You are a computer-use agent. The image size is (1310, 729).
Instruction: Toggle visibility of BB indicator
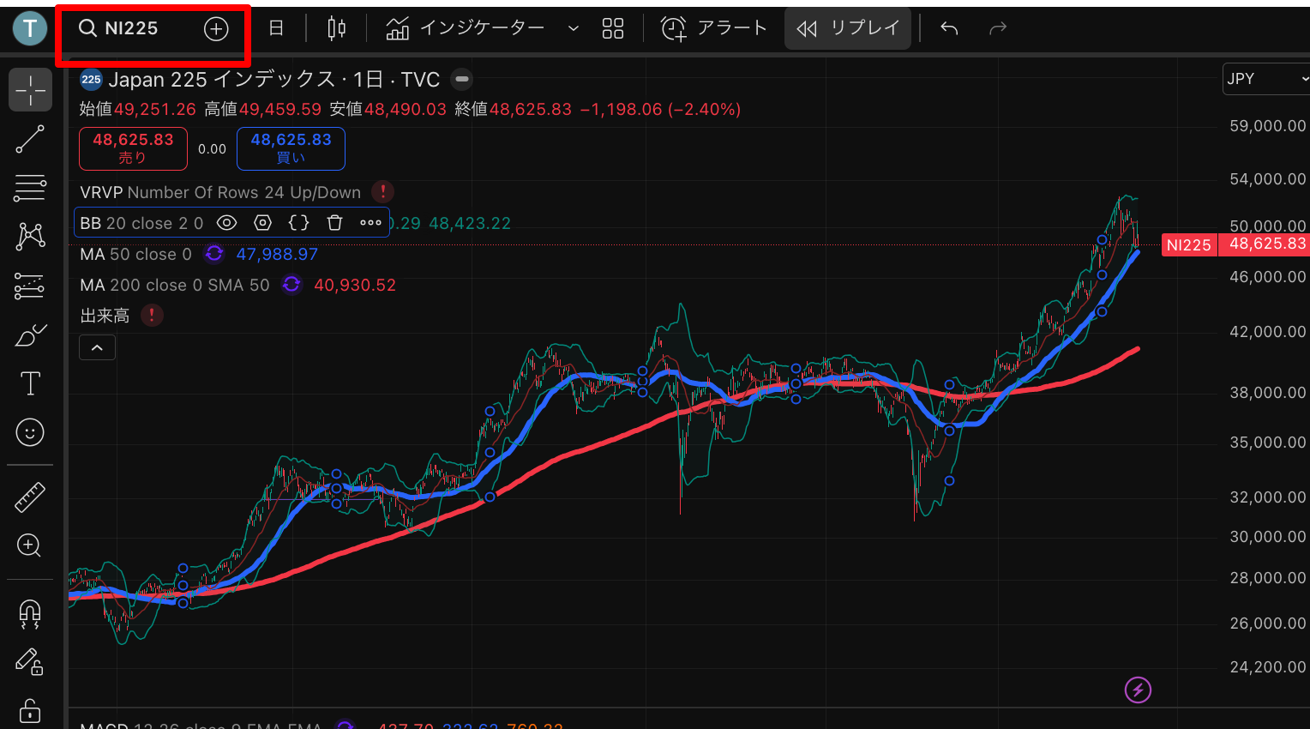click(x=226, y=223)
